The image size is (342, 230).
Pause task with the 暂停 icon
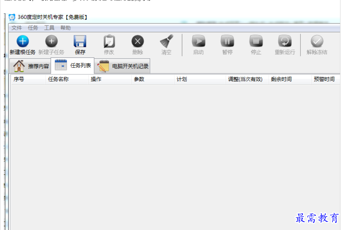[x=227, y=41]
